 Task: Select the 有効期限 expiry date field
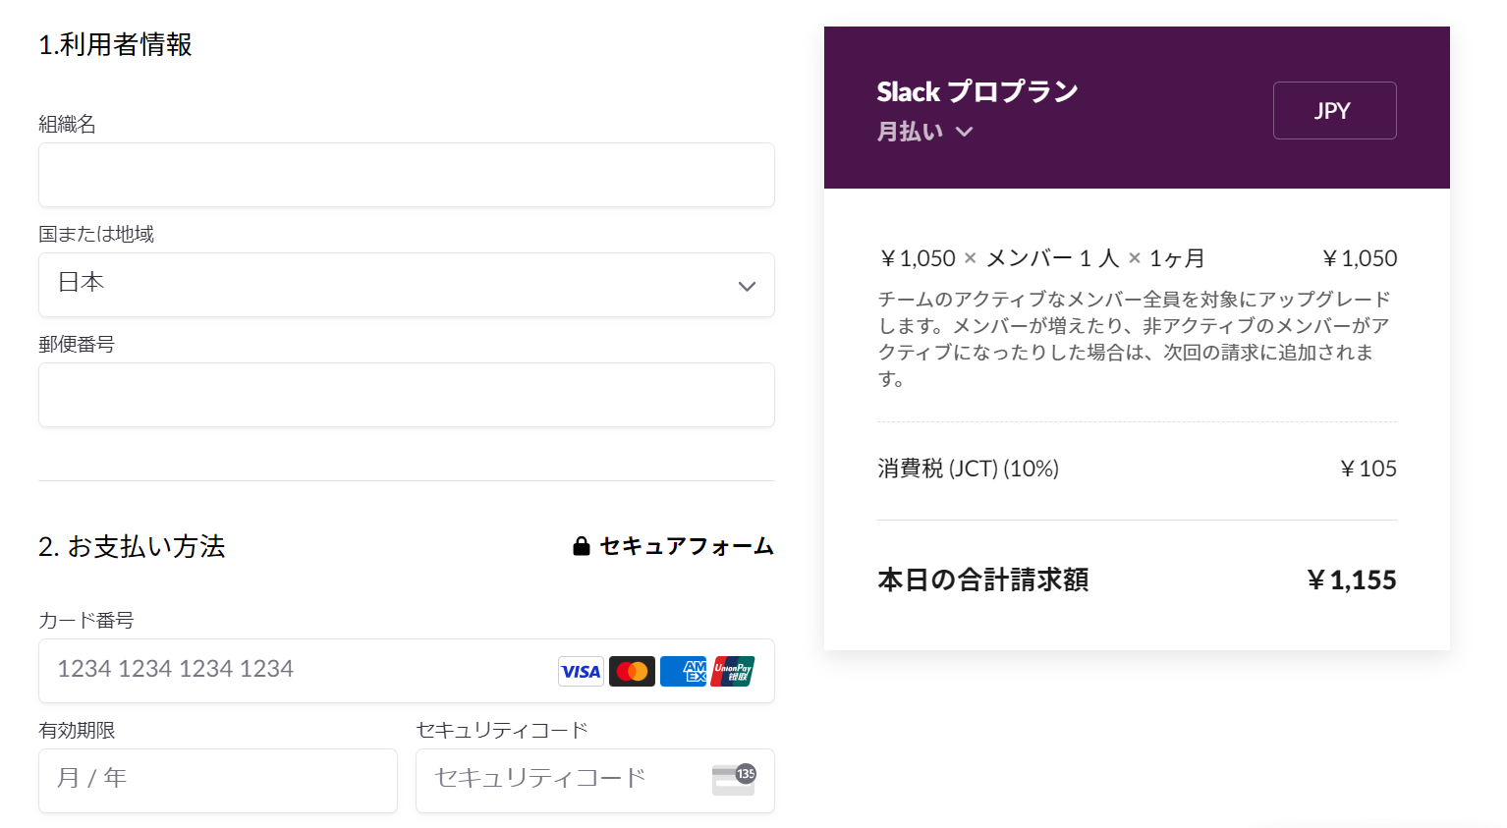coord(218,779)
